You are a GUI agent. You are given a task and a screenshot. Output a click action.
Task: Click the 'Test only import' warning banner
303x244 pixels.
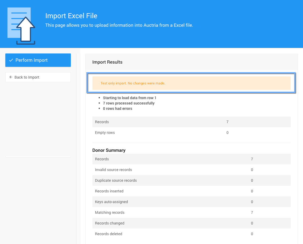[x=191, y=83]
